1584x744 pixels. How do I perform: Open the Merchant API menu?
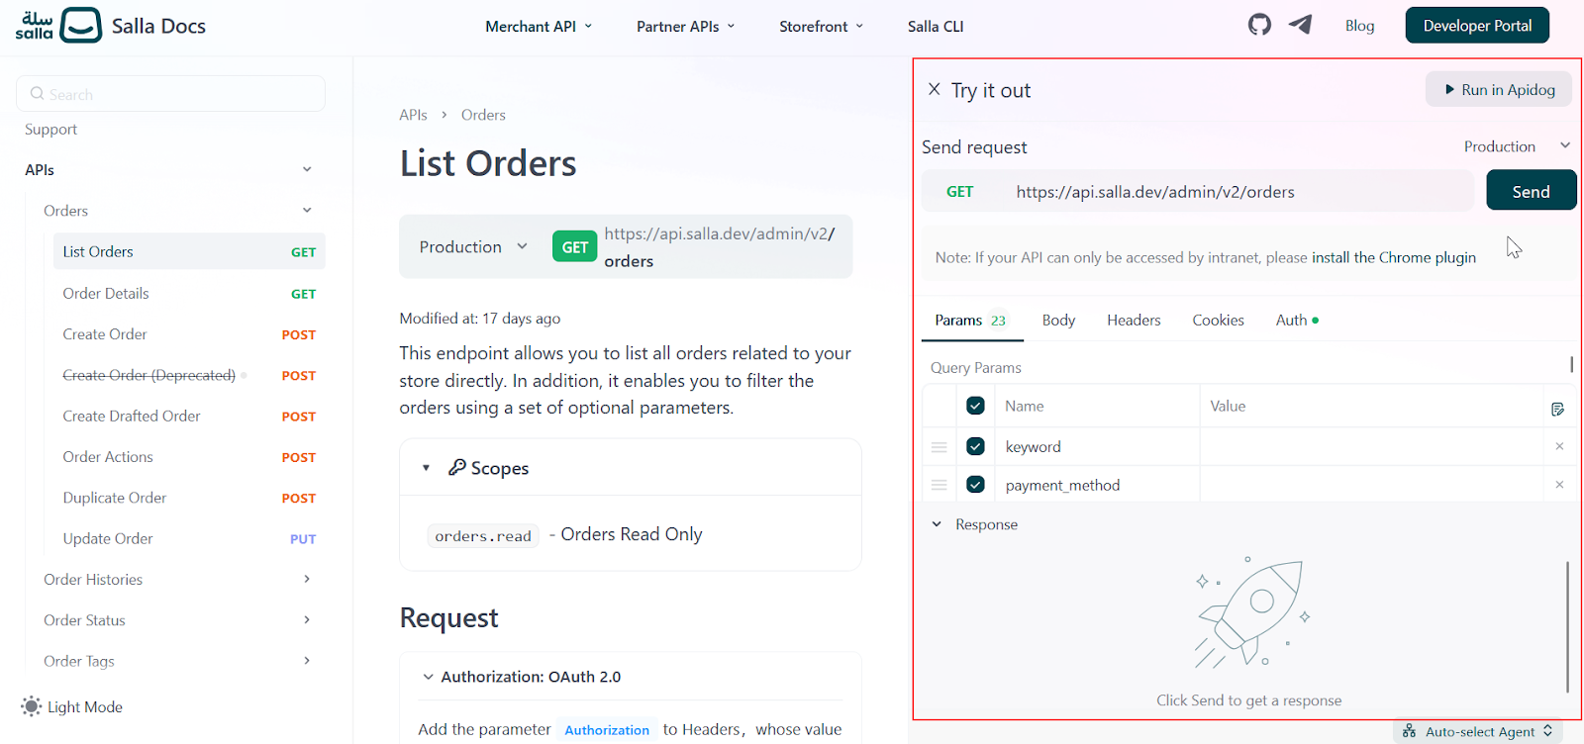coord(539,27)
